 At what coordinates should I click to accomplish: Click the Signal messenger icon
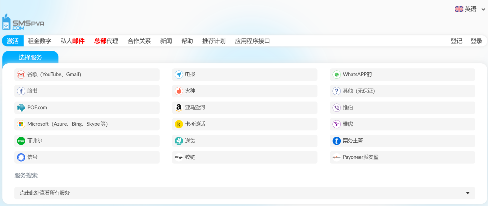coord(21,157)
